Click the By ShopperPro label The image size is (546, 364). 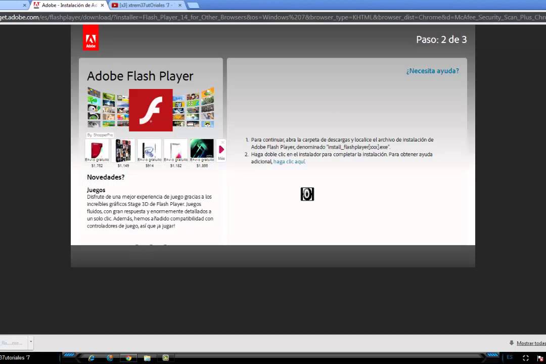coord(100,135)
